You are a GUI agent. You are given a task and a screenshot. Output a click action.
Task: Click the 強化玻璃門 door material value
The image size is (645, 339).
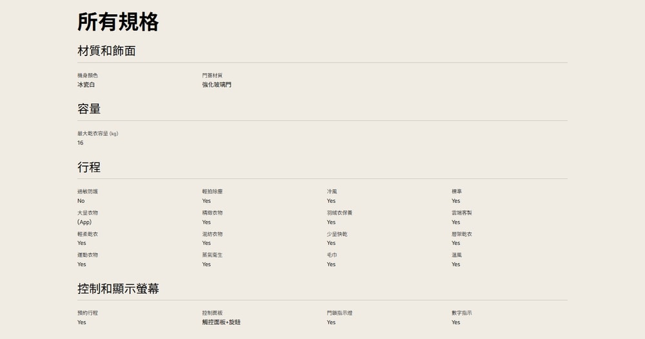coord(216,84)
